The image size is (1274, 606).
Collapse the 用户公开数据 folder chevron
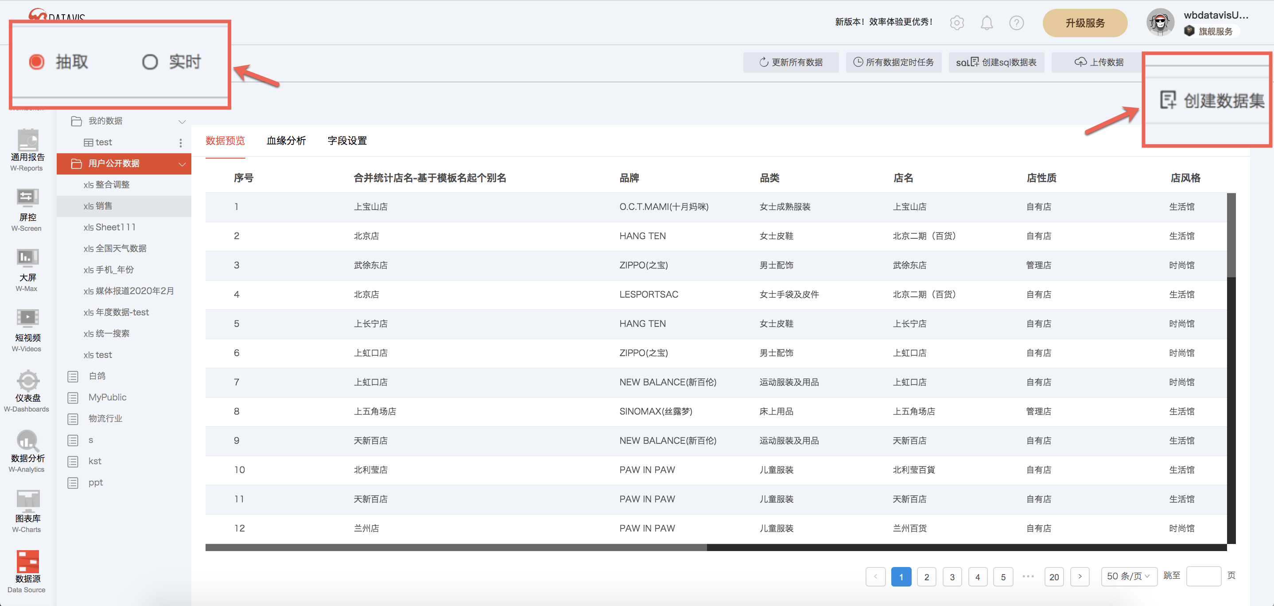[182, 164]
